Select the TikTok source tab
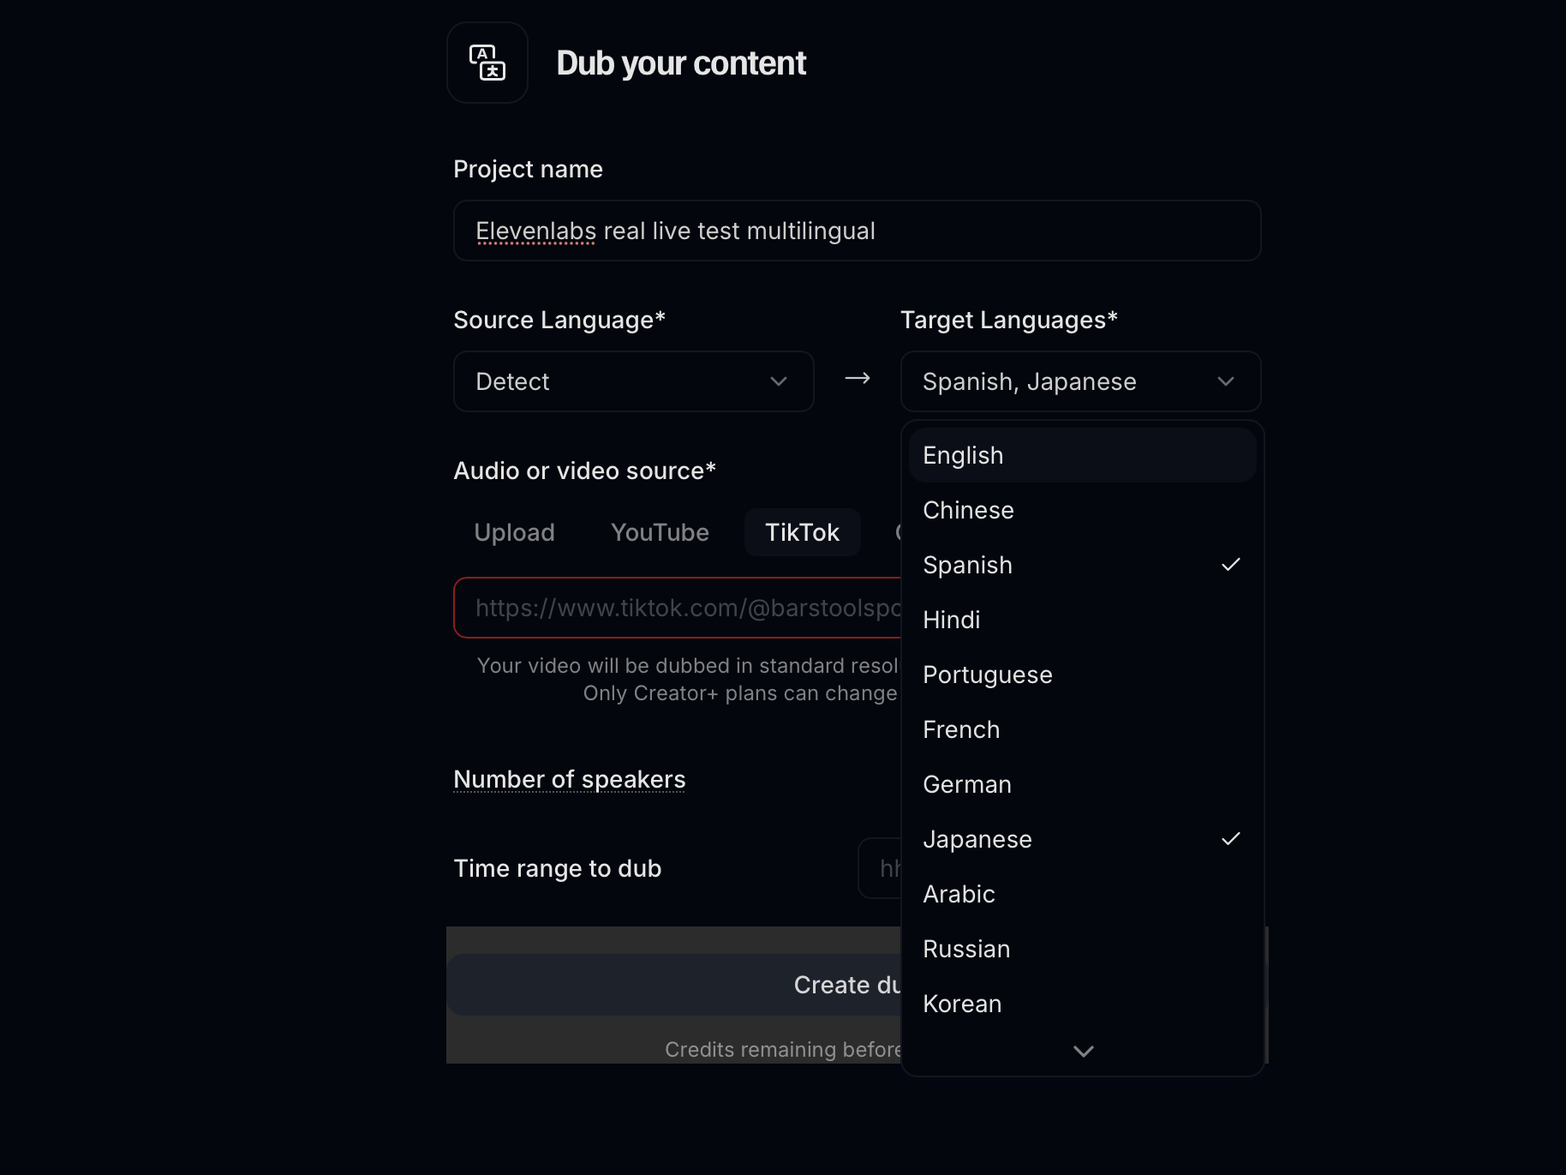The height and width of the screenshot is (1175, 1566). point(802,532)
